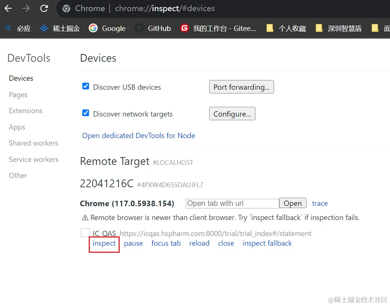Open the 个人收藏 bookmark folder
Image resolution: width=390 pixels, height=306 pixels.
pyautogui.click(x=286, y=28)
